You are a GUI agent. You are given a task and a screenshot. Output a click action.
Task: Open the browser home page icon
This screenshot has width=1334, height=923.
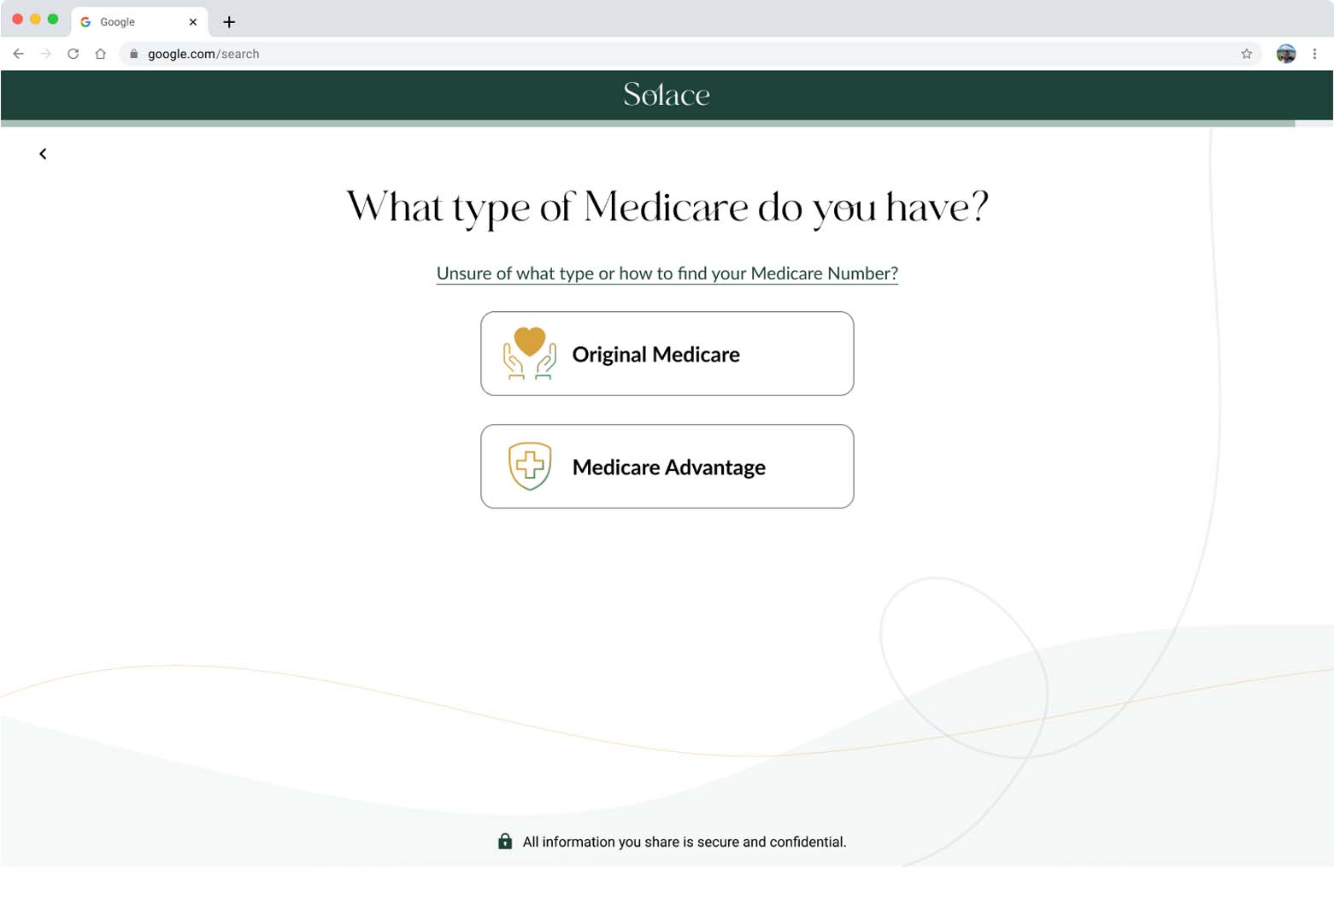(x=100, y=54)
